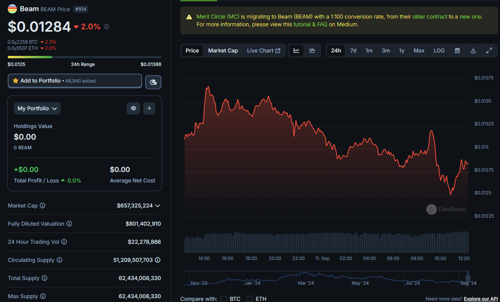Click the $0.01368 24h high value
The width and height of the screenshot is (500, 302).
pos(151,64)
